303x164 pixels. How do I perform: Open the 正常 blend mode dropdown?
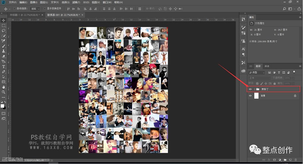pyautogui.click(x=259, y=78)
